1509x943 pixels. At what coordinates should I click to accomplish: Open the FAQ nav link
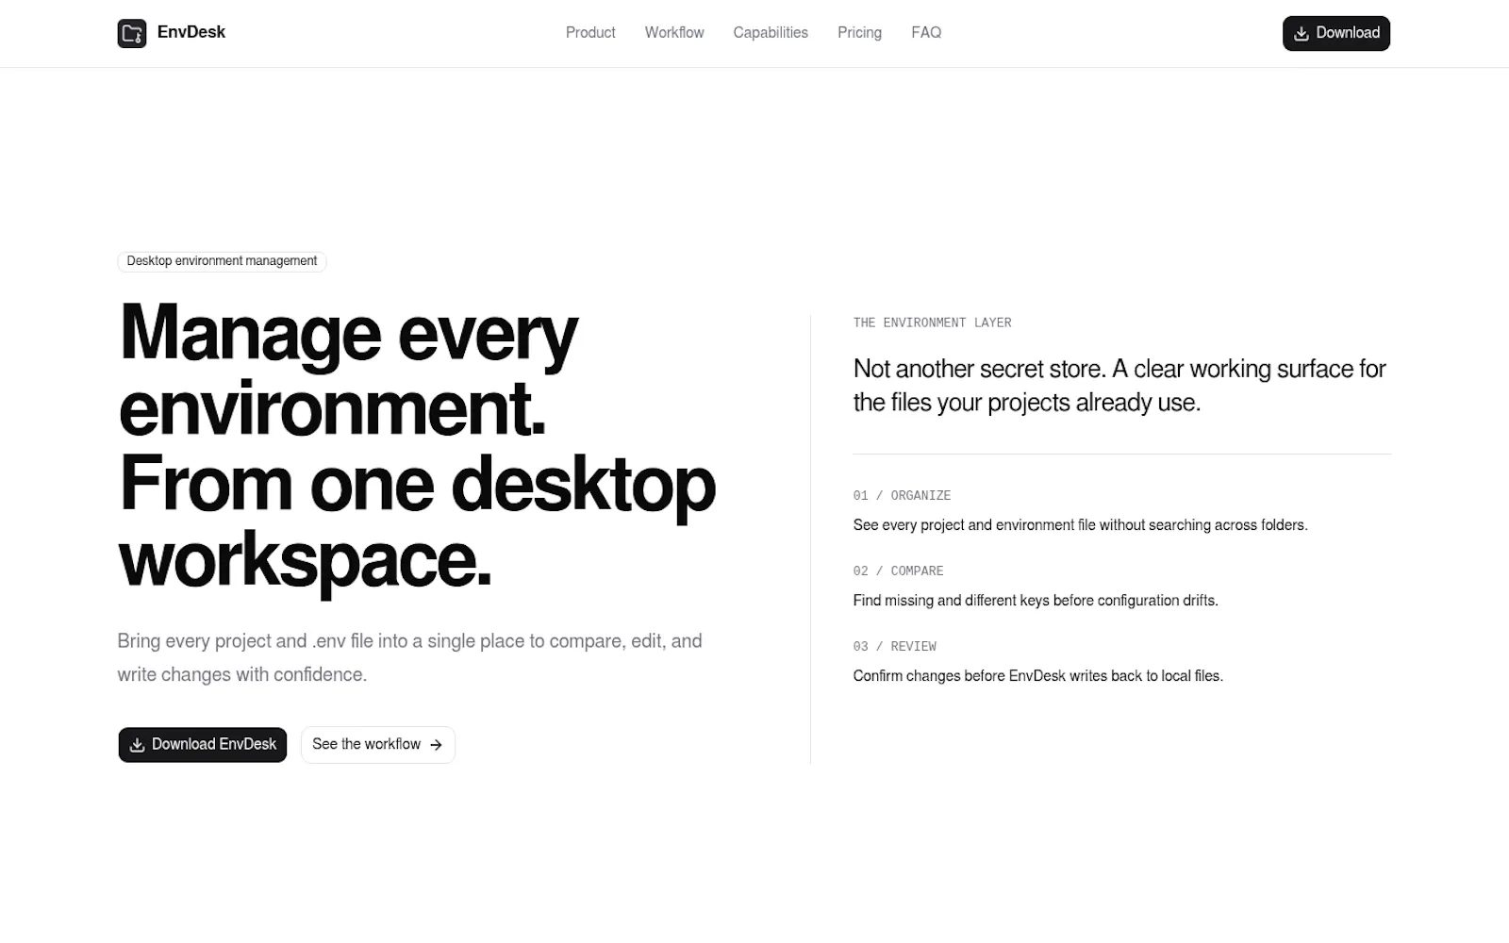(x=926, y=33)
